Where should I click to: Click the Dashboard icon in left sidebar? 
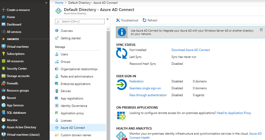point(3,24)
